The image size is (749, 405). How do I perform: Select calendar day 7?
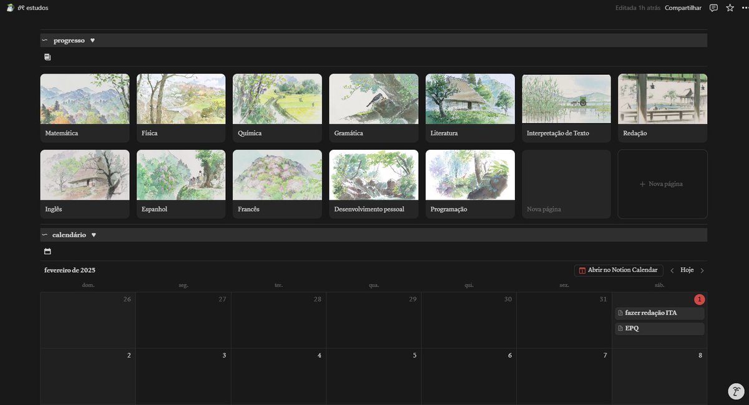(564, 376)
